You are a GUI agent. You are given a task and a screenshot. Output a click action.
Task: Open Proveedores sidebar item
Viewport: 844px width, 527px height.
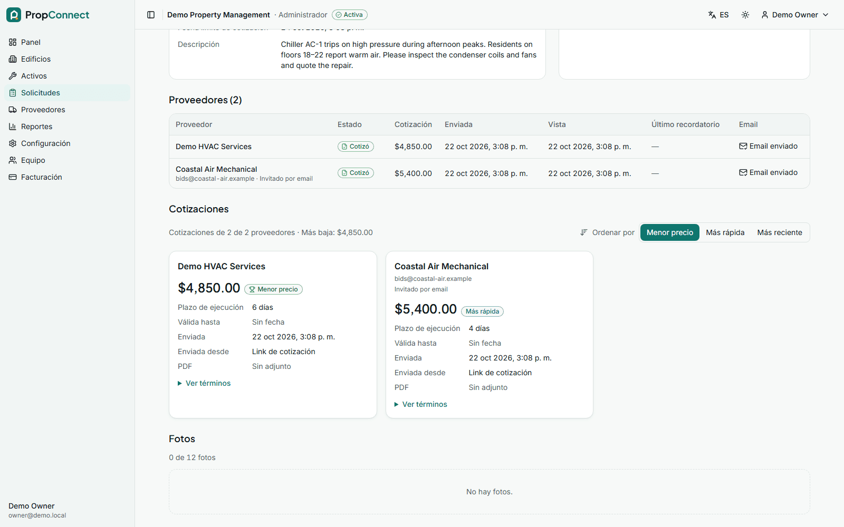point(68,110)
